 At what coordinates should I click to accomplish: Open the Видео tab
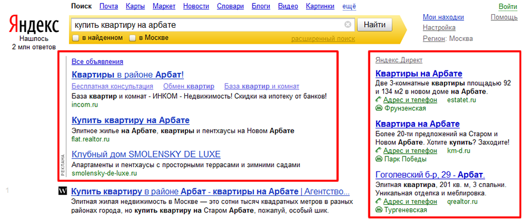[x=288, y=6]
